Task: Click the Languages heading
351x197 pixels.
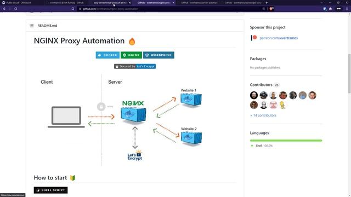Action: click(x=259, y=133)
